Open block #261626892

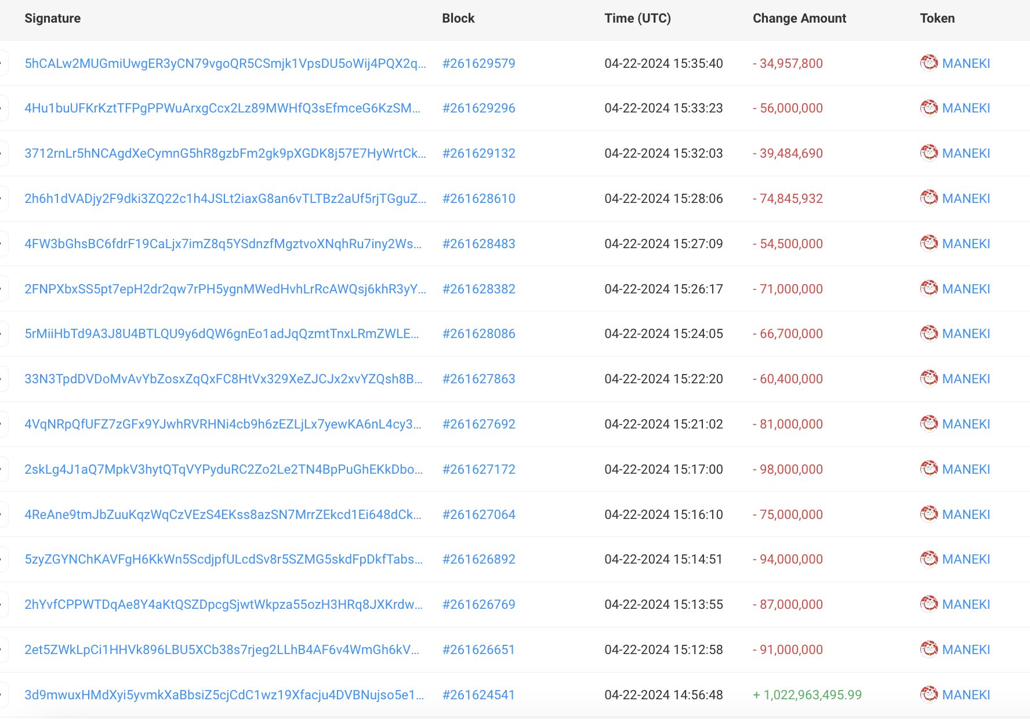[478, 559]
